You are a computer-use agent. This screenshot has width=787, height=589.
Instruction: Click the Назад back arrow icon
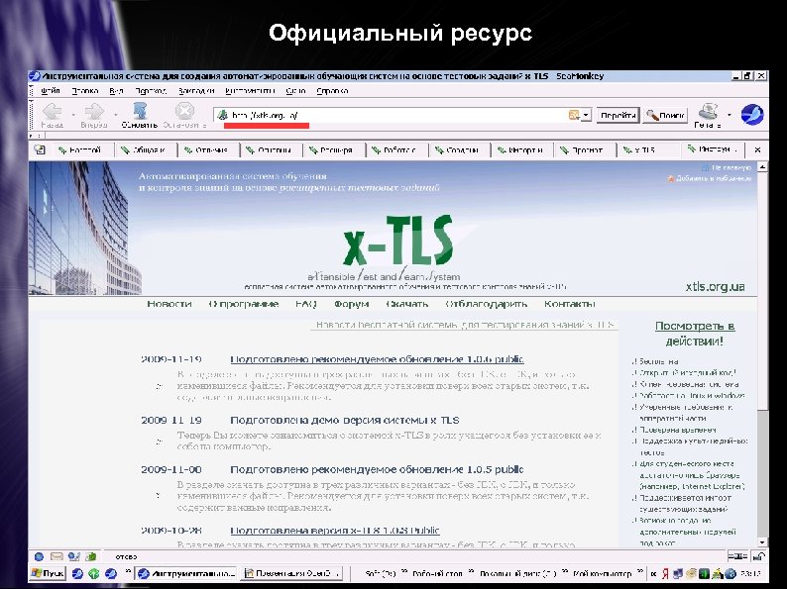click(52, 111)
